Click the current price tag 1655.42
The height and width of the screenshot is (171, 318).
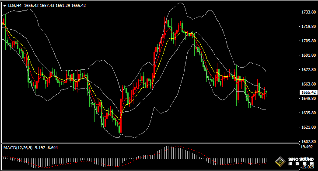pyautogui.click(x=308, y=92)
